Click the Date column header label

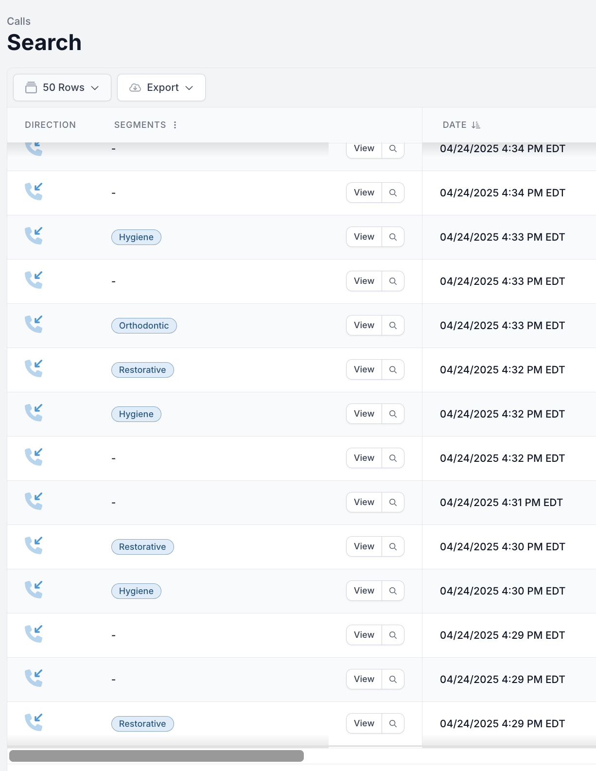tap(455, 125)
